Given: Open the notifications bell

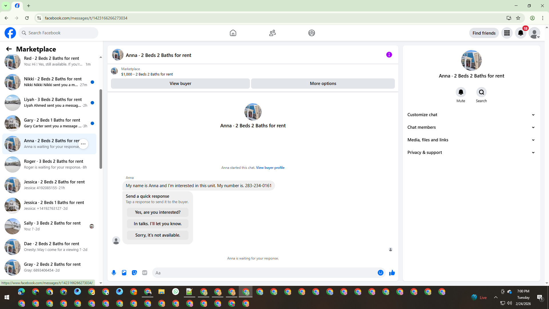Looking at the screenshot, I should click(521, 33).
